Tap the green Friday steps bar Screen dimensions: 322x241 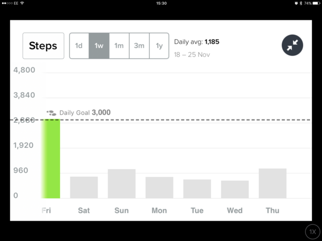[x=51, y=159]
